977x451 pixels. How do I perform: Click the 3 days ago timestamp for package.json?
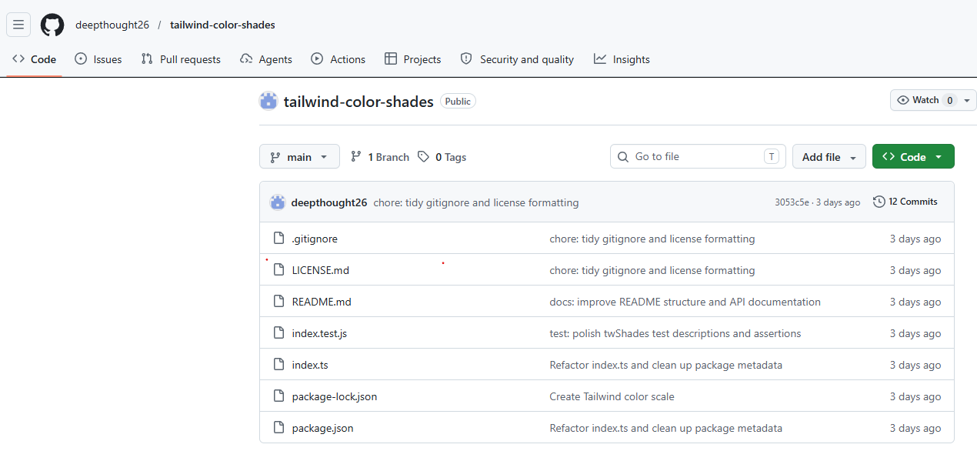click(x=915, y=428)
